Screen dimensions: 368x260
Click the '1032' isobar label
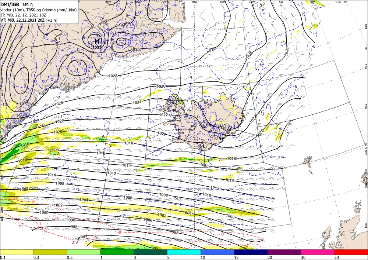[103, 22]
